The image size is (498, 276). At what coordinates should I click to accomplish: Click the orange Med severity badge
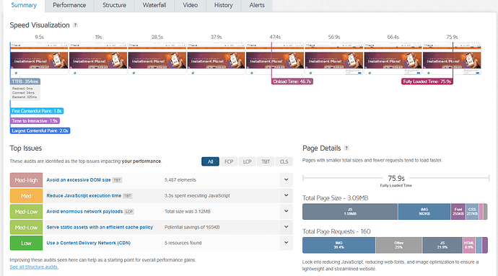point(26,196)
